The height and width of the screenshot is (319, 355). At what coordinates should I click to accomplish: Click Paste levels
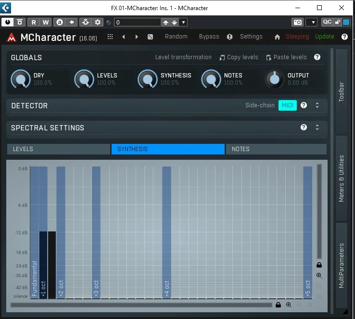pos(286,57)
